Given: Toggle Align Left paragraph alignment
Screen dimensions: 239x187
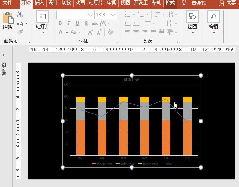Looking at the screenshot, I should [128, 32].
